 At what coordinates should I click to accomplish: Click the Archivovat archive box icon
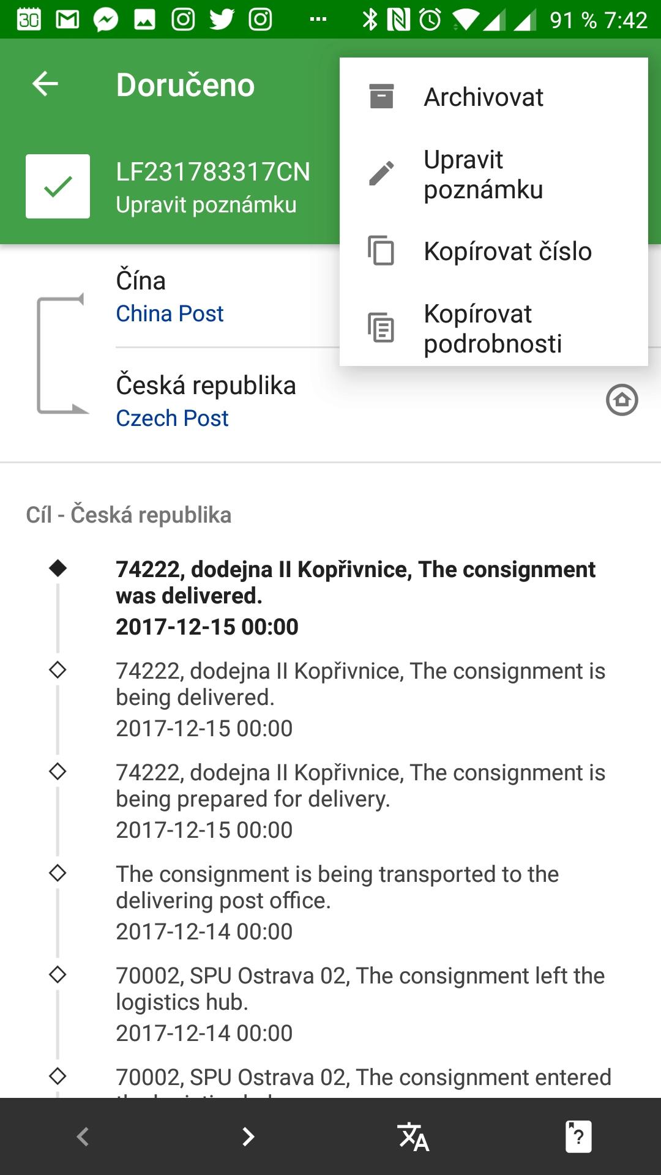click(x=381, y=97)
